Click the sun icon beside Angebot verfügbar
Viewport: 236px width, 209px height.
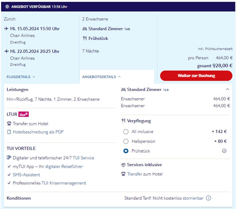pos(7,7)
